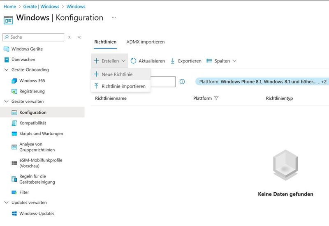Click the Aktualisieren refresh icon

(133, 61)
